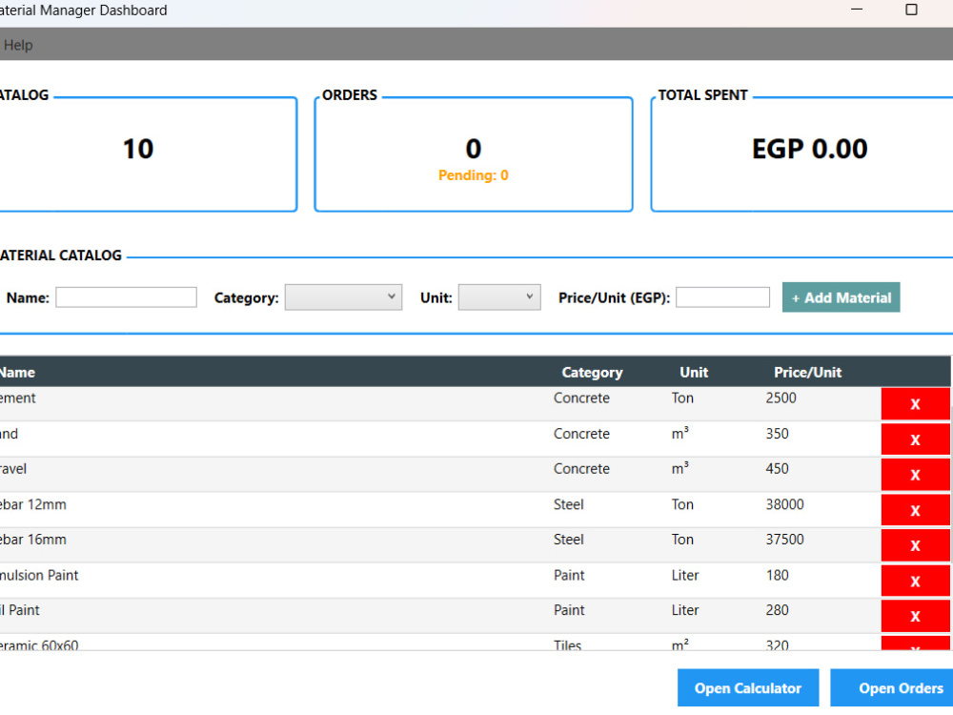Screen dimensions: 953x715
Task: Open the Help menu
Action: (17, 45)
